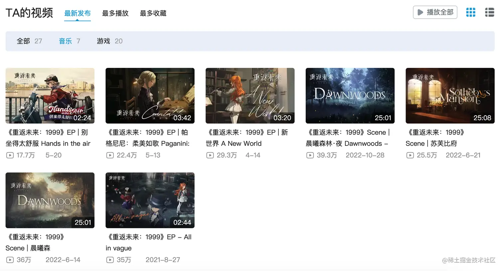This screenshot has height=271, width=503.
Task: Open the Sotheby's Mansion video thumbnail
Action: 450,96
